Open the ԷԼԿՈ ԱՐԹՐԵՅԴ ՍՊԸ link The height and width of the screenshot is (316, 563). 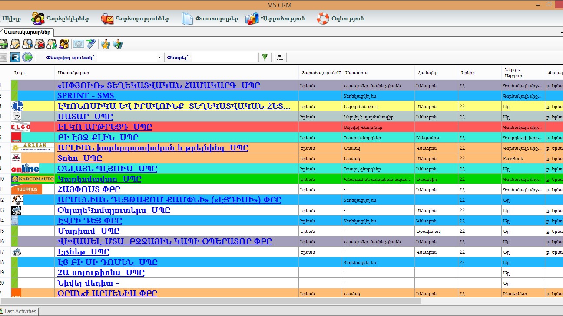(105, 127)
